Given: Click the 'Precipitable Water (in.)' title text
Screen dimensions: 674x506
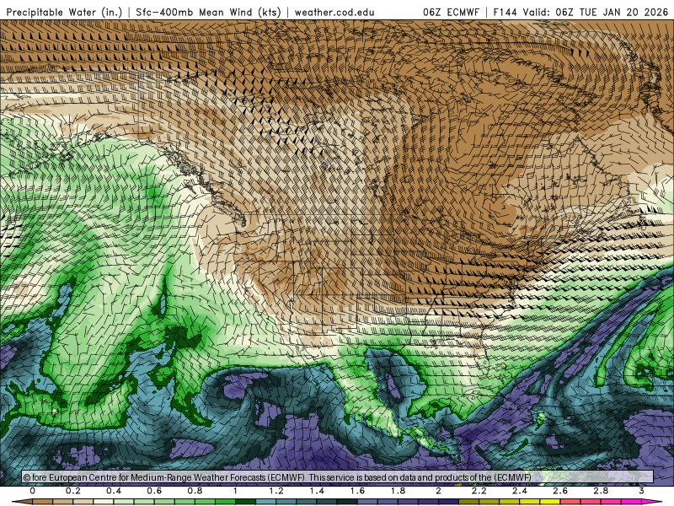Looking at the screenshot, I should click(64, 12).
